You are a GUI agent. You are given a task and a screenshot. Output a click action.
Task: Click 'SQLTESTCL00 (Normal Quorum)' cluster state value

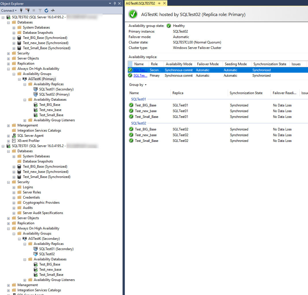197,42
